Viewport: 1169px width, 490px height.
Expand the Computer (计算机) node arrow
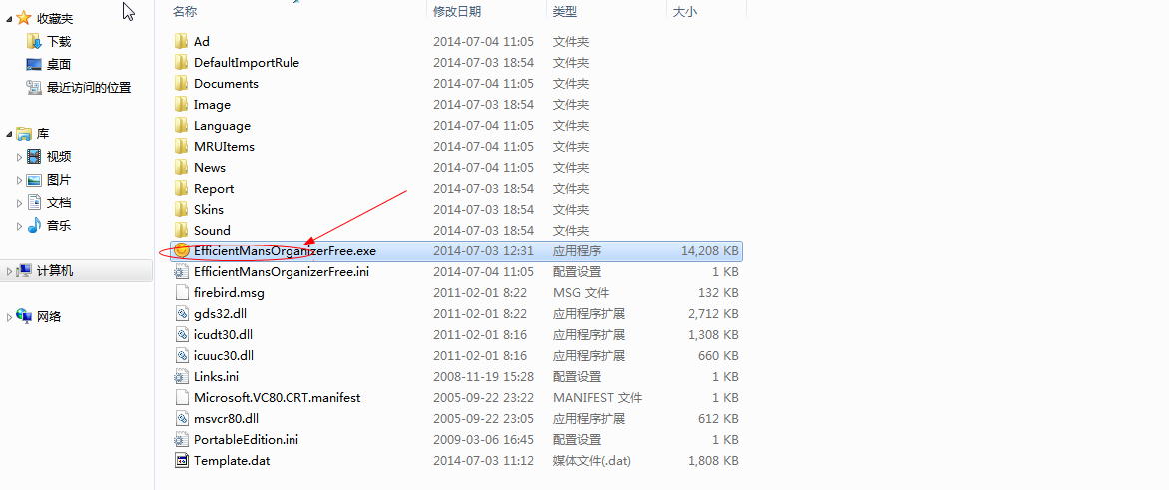pyautogui.click(x=9, y=272)
